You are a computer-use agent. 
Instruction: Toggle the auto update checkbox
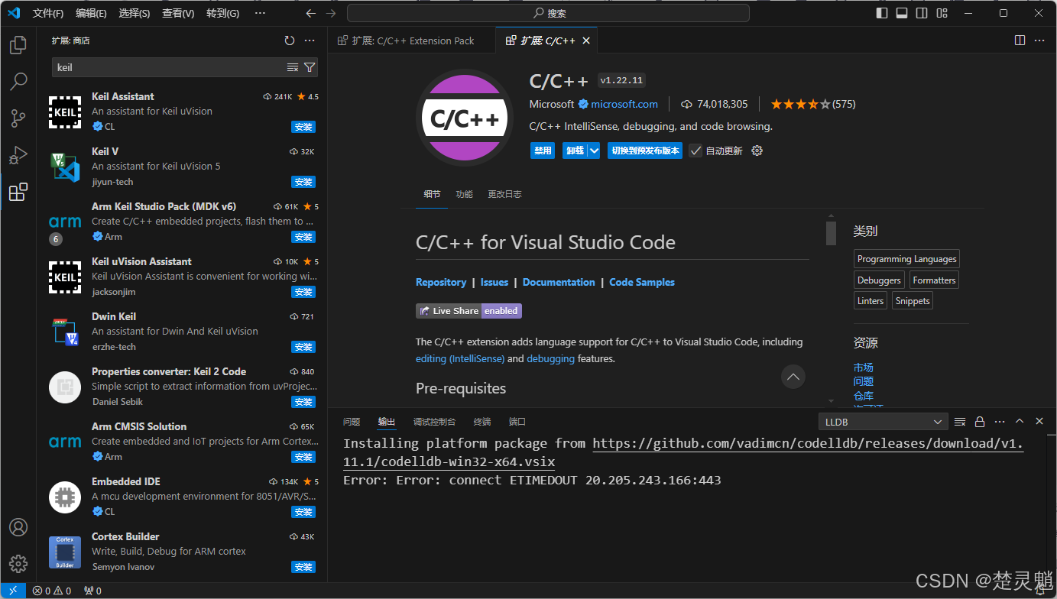coord(695,151)
